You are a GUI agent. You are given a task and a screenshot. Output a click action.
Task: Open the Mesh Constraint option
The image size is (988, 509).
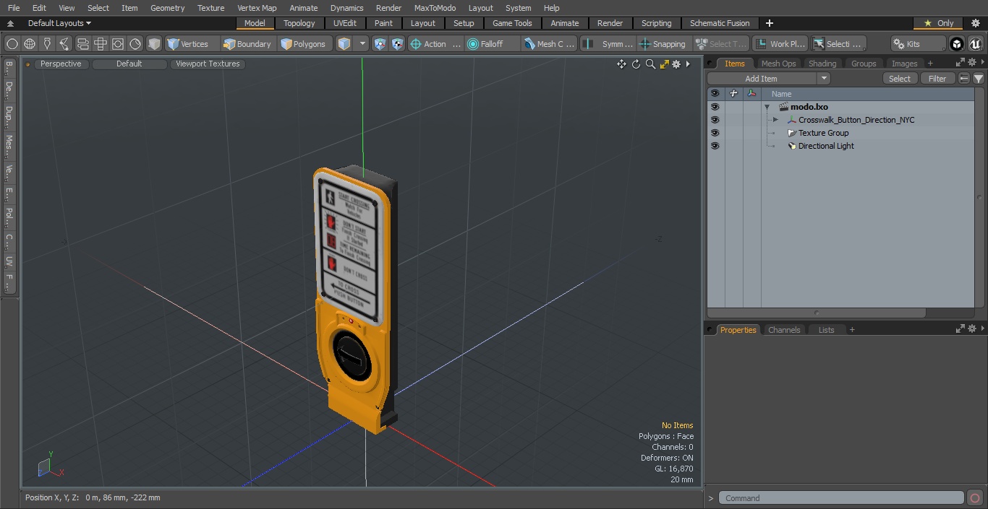[x=549, y=44]
